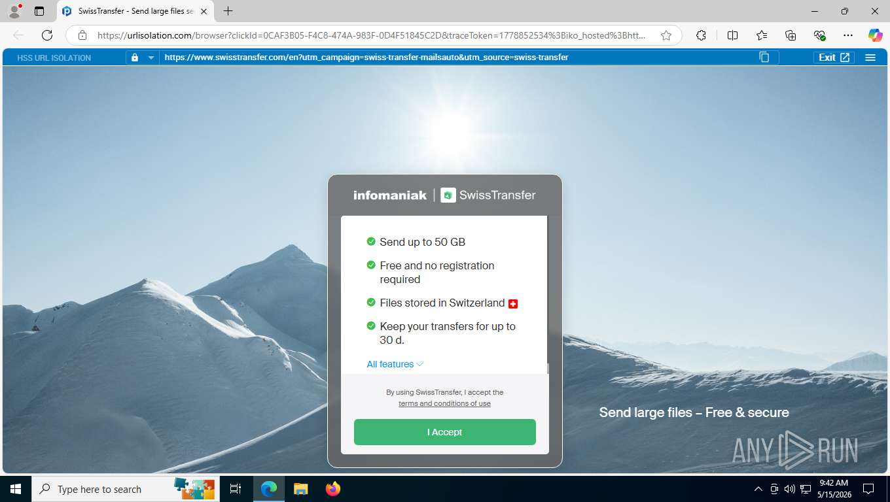Viewport: 890px width, 502px height.
Task: Refresh the page
Action: (x=47, y=35)
